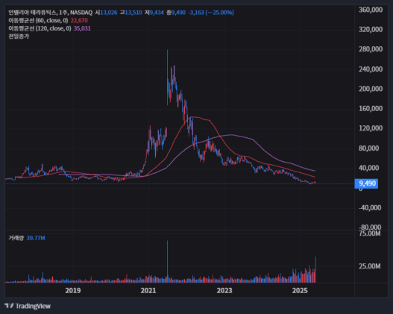Click the 40,000 price axis label
This screenshot has height=314, width=393.
(369, 168)
